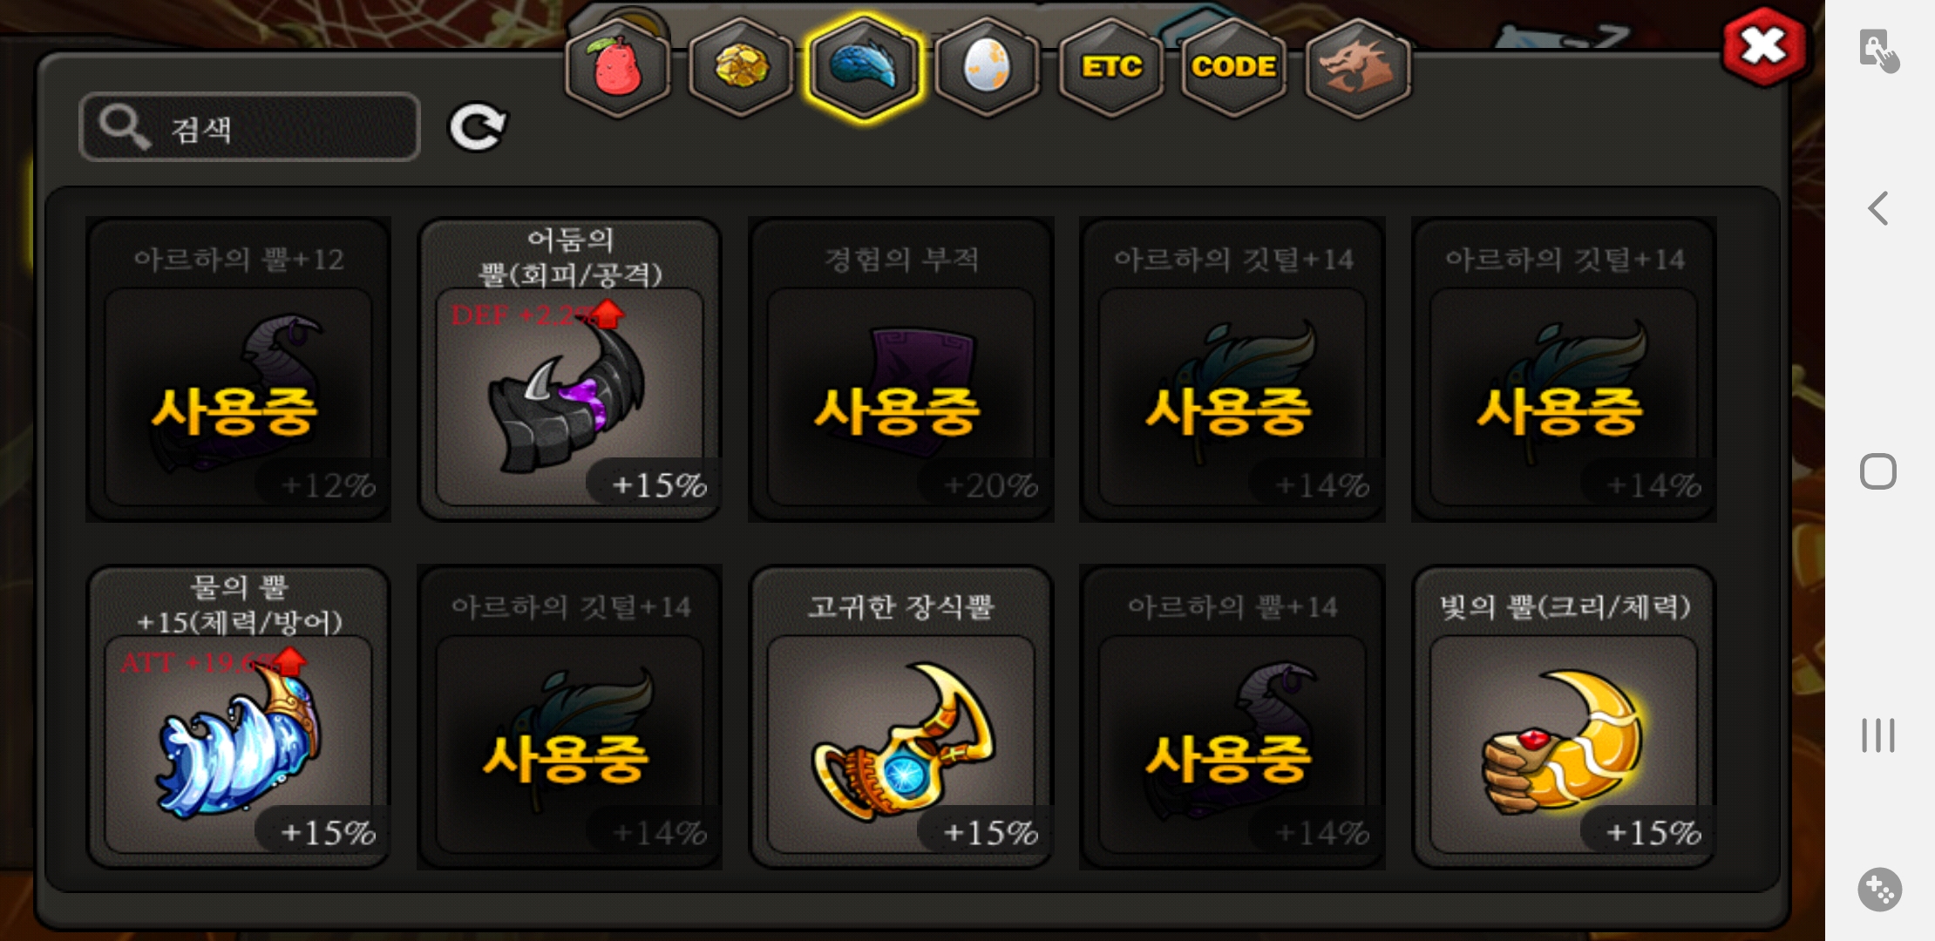Select the 어둠의 뿔(회피/공격) dark horn item

pos(570,369)
